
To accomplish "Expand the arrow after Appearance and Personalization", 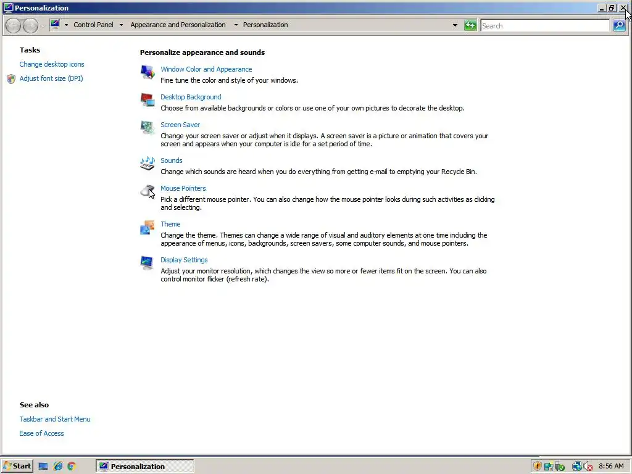I will [x=236, y=25].
